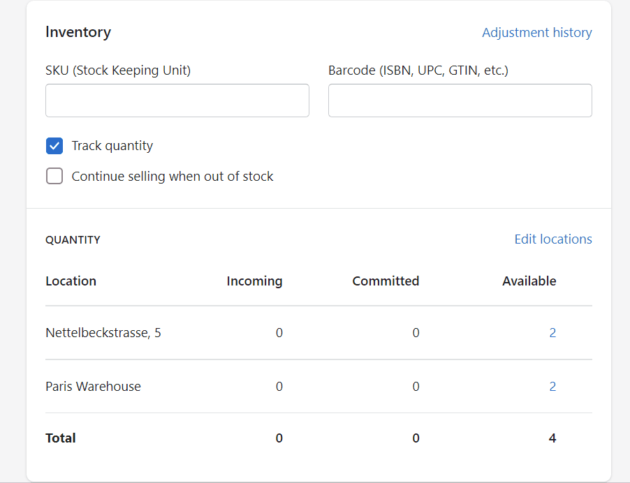Open the Adjustment history link

pyautogui.click(x=536, y=32)
